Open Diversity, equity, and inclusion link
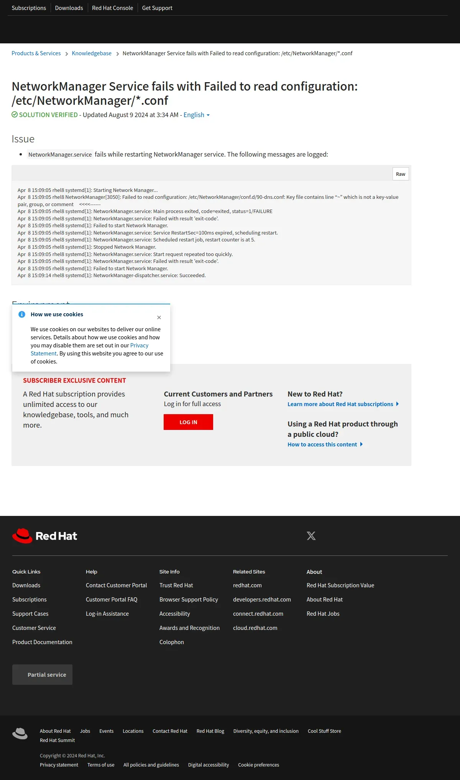 pos(266,731)
